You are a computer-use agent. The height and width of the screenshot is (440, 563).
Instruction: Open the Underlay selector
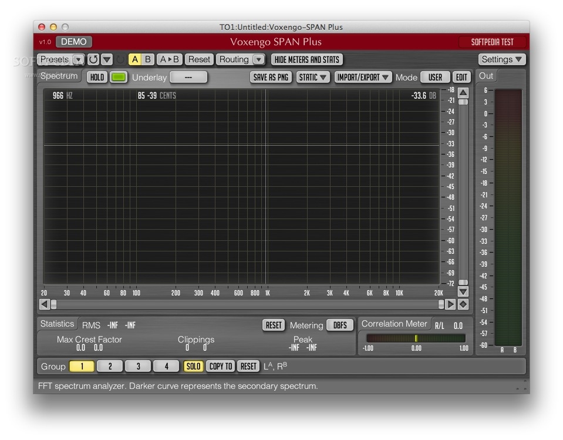188,77
